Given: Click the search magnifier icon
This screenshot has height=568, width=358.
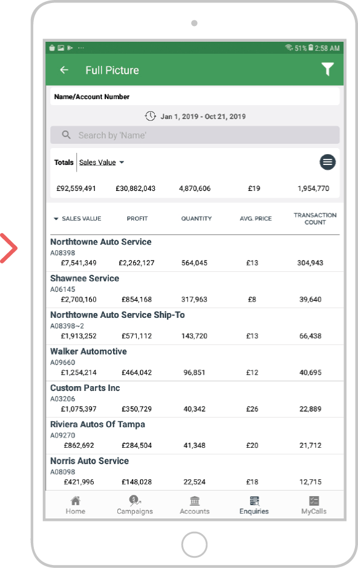Looking at the screenshot, I should [x=66, y=135].
